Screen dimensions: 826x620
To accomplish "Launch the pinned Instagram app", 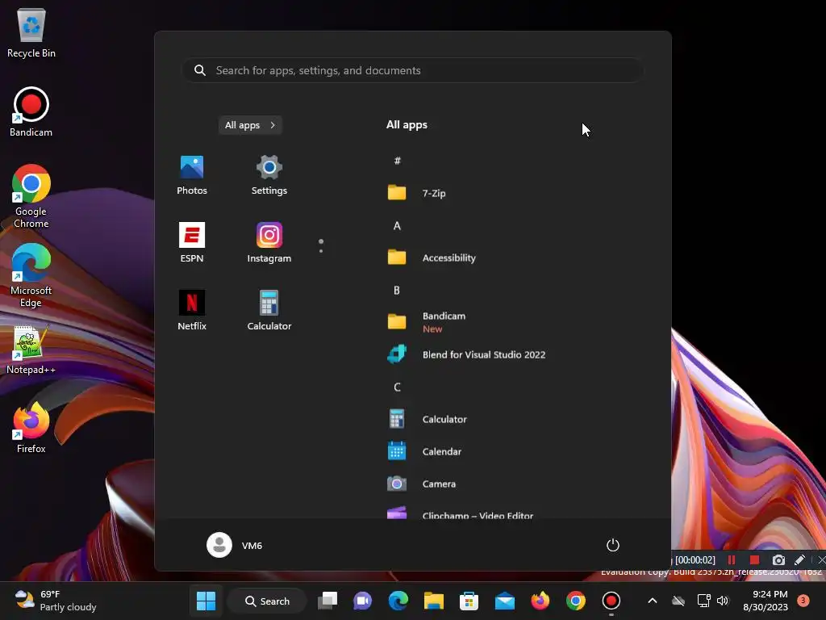I will click(x=269, y=242).
